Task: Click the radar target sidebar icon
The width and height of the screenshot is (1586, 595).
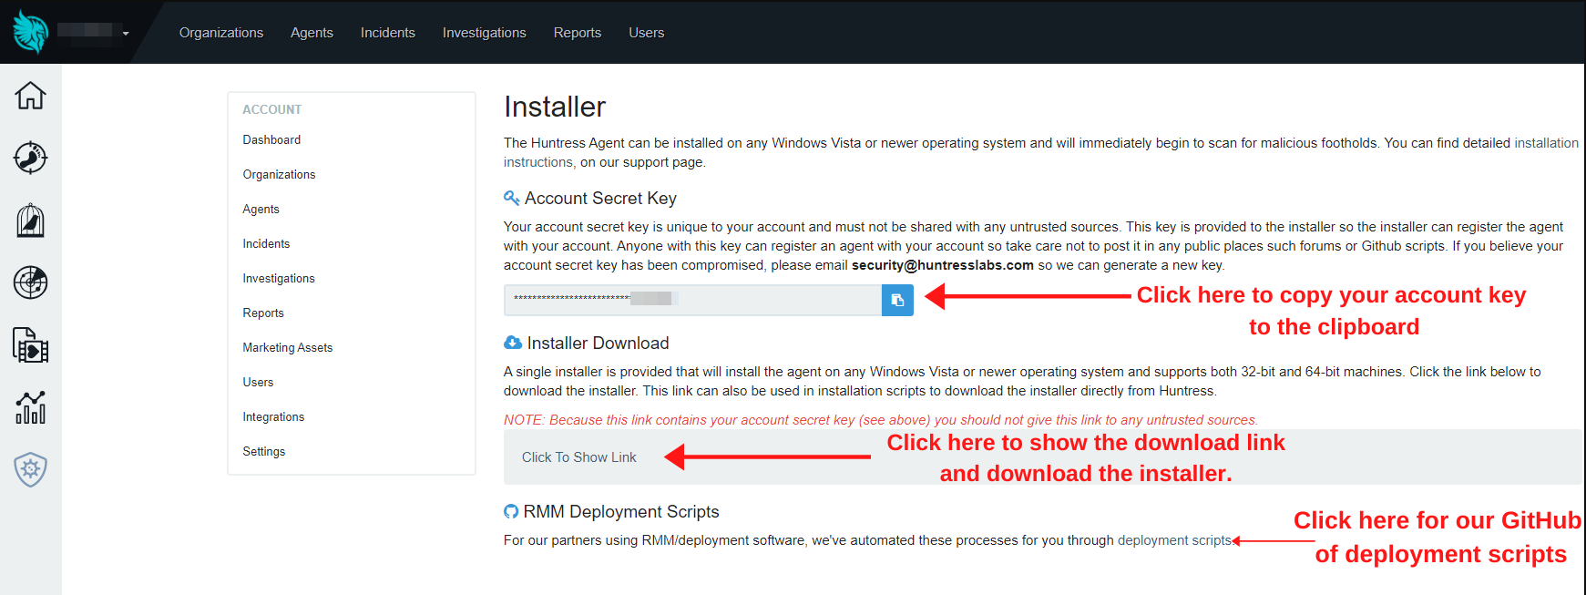Action: (x=30, y=282)
